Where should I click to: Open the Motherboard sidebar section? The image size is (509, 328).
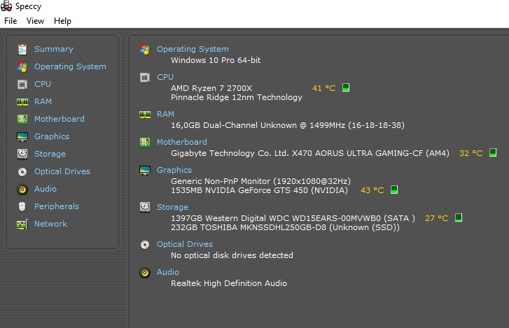tap(60, 119)
